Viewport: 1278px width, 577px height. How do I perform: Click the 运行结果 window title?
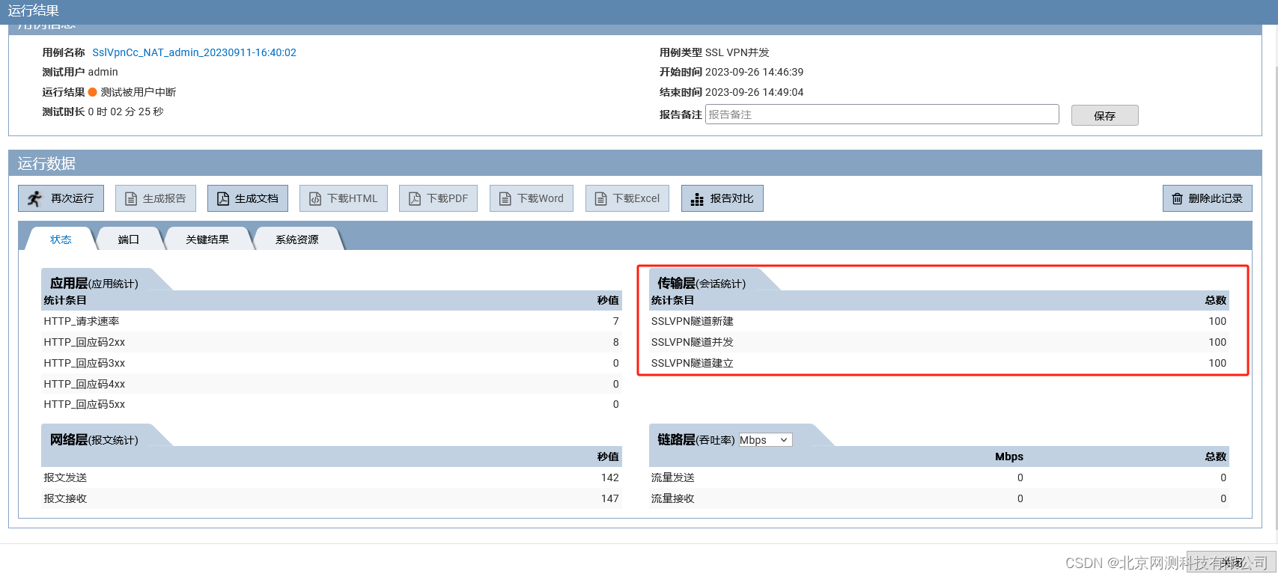pos(33,10)
